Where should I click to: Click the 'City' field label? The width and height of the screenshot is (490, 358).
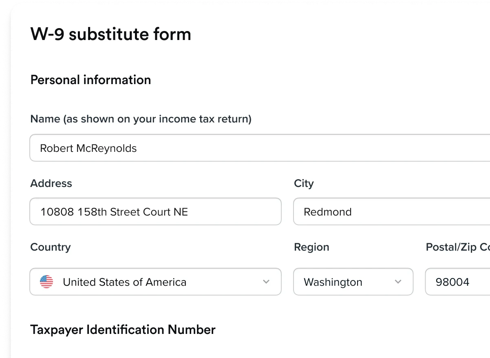pos(304,184)
